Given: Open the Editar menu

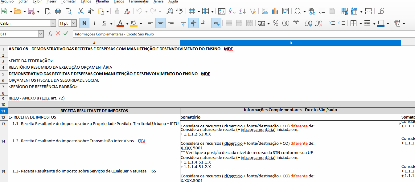Looking at the screenshot, I should [x=23, y=2].
